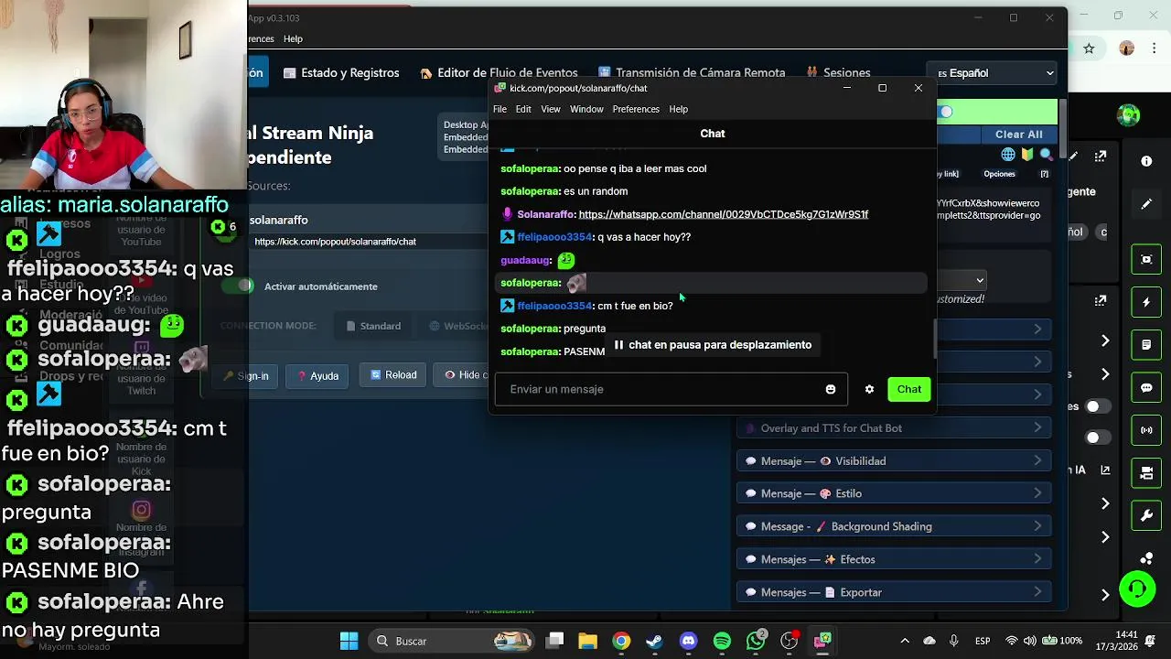The image size is (1171, 659).
Task: Click the Ayuda button
Action: [317, 376]
